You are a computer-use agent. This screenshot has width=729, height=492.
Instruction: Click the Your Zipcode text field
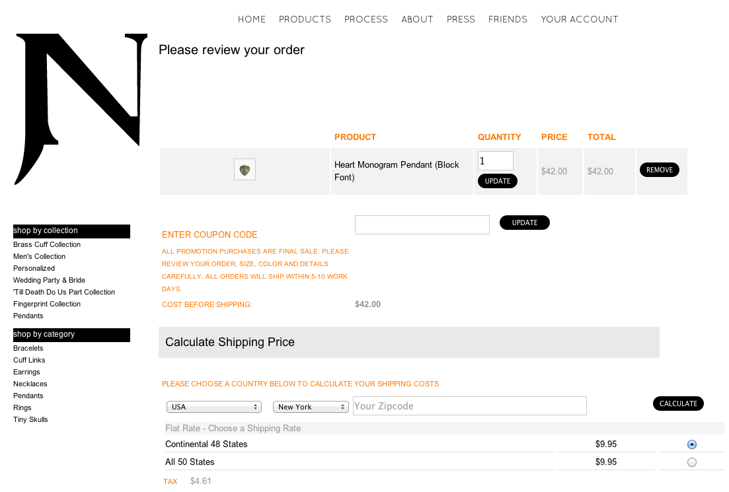[469, 406]
